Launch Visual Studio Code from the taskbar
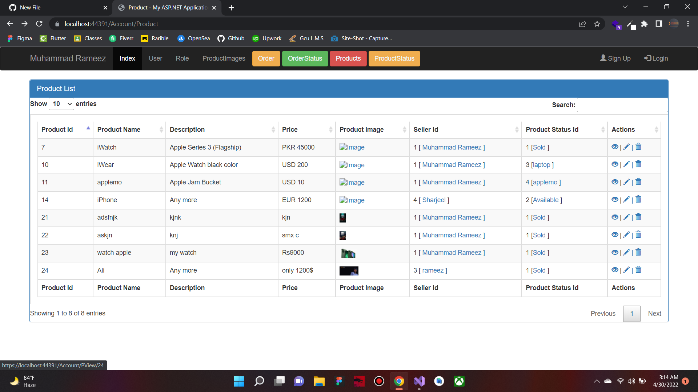Viewport: 698px width, 392px height. click(419, 381)
